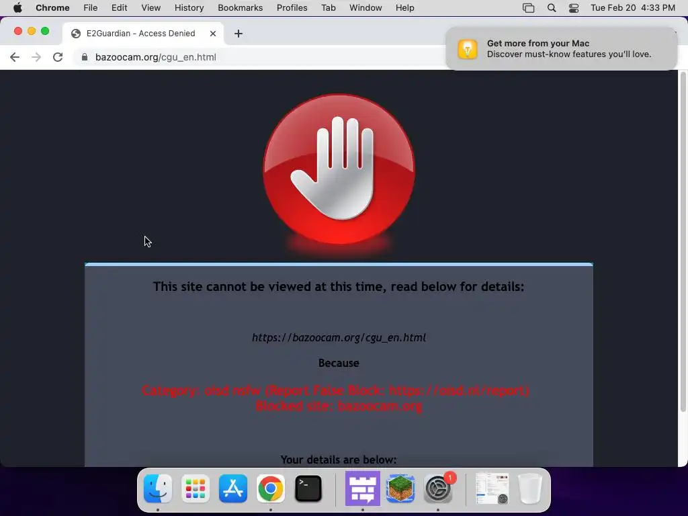Viewport: 688px width, 516px height.
Task: Open the Profiles menu
Action: click(292, 7)
